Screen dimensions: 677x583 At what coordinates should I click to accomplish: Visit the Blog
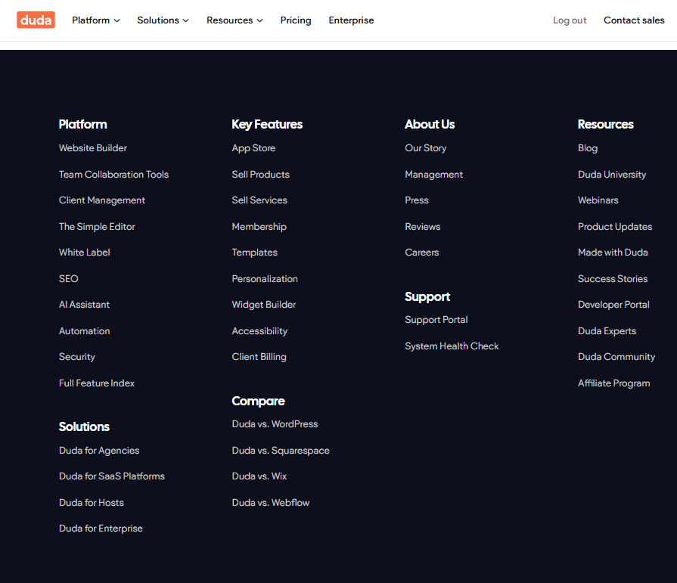(588, 148)
